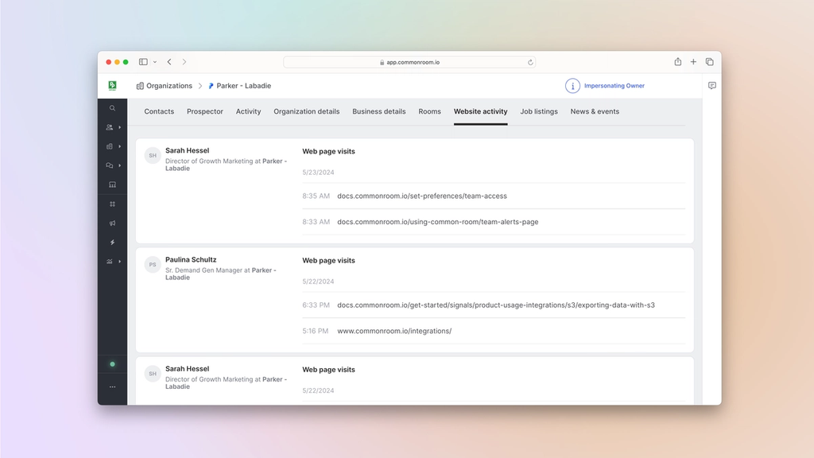Switch to the Contacts tab
This screenshot has height=458, width=814.
point(159,111)
